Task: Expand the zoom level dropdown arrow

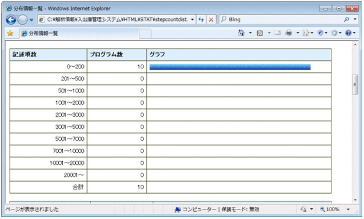Action: tap(348, 209)
